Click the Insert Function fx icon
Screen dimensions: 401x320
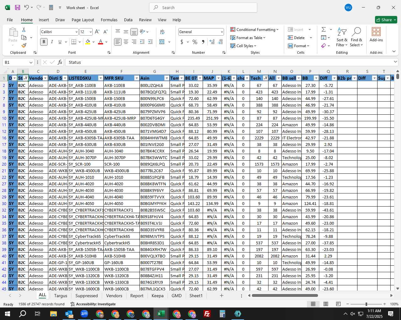click(60, 62)
